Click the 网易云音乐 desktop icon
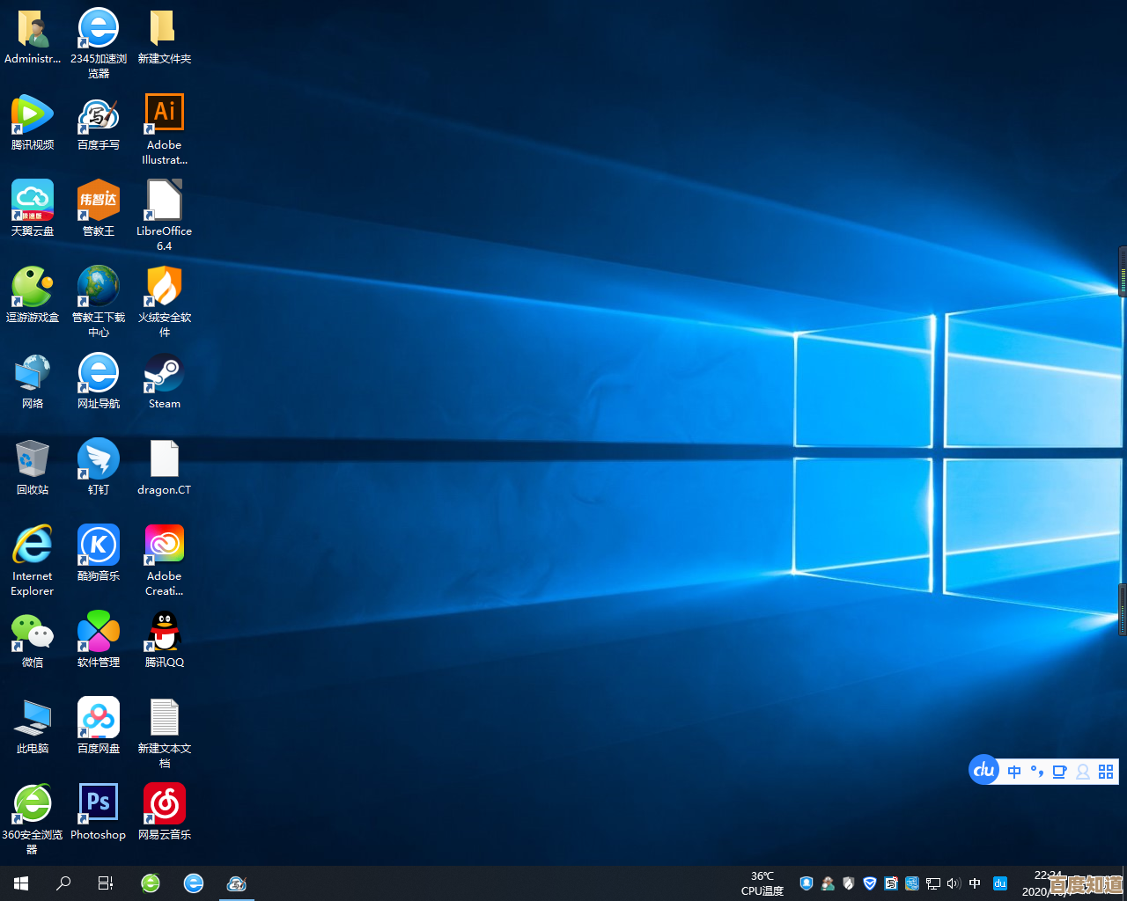 pos(164,803)
